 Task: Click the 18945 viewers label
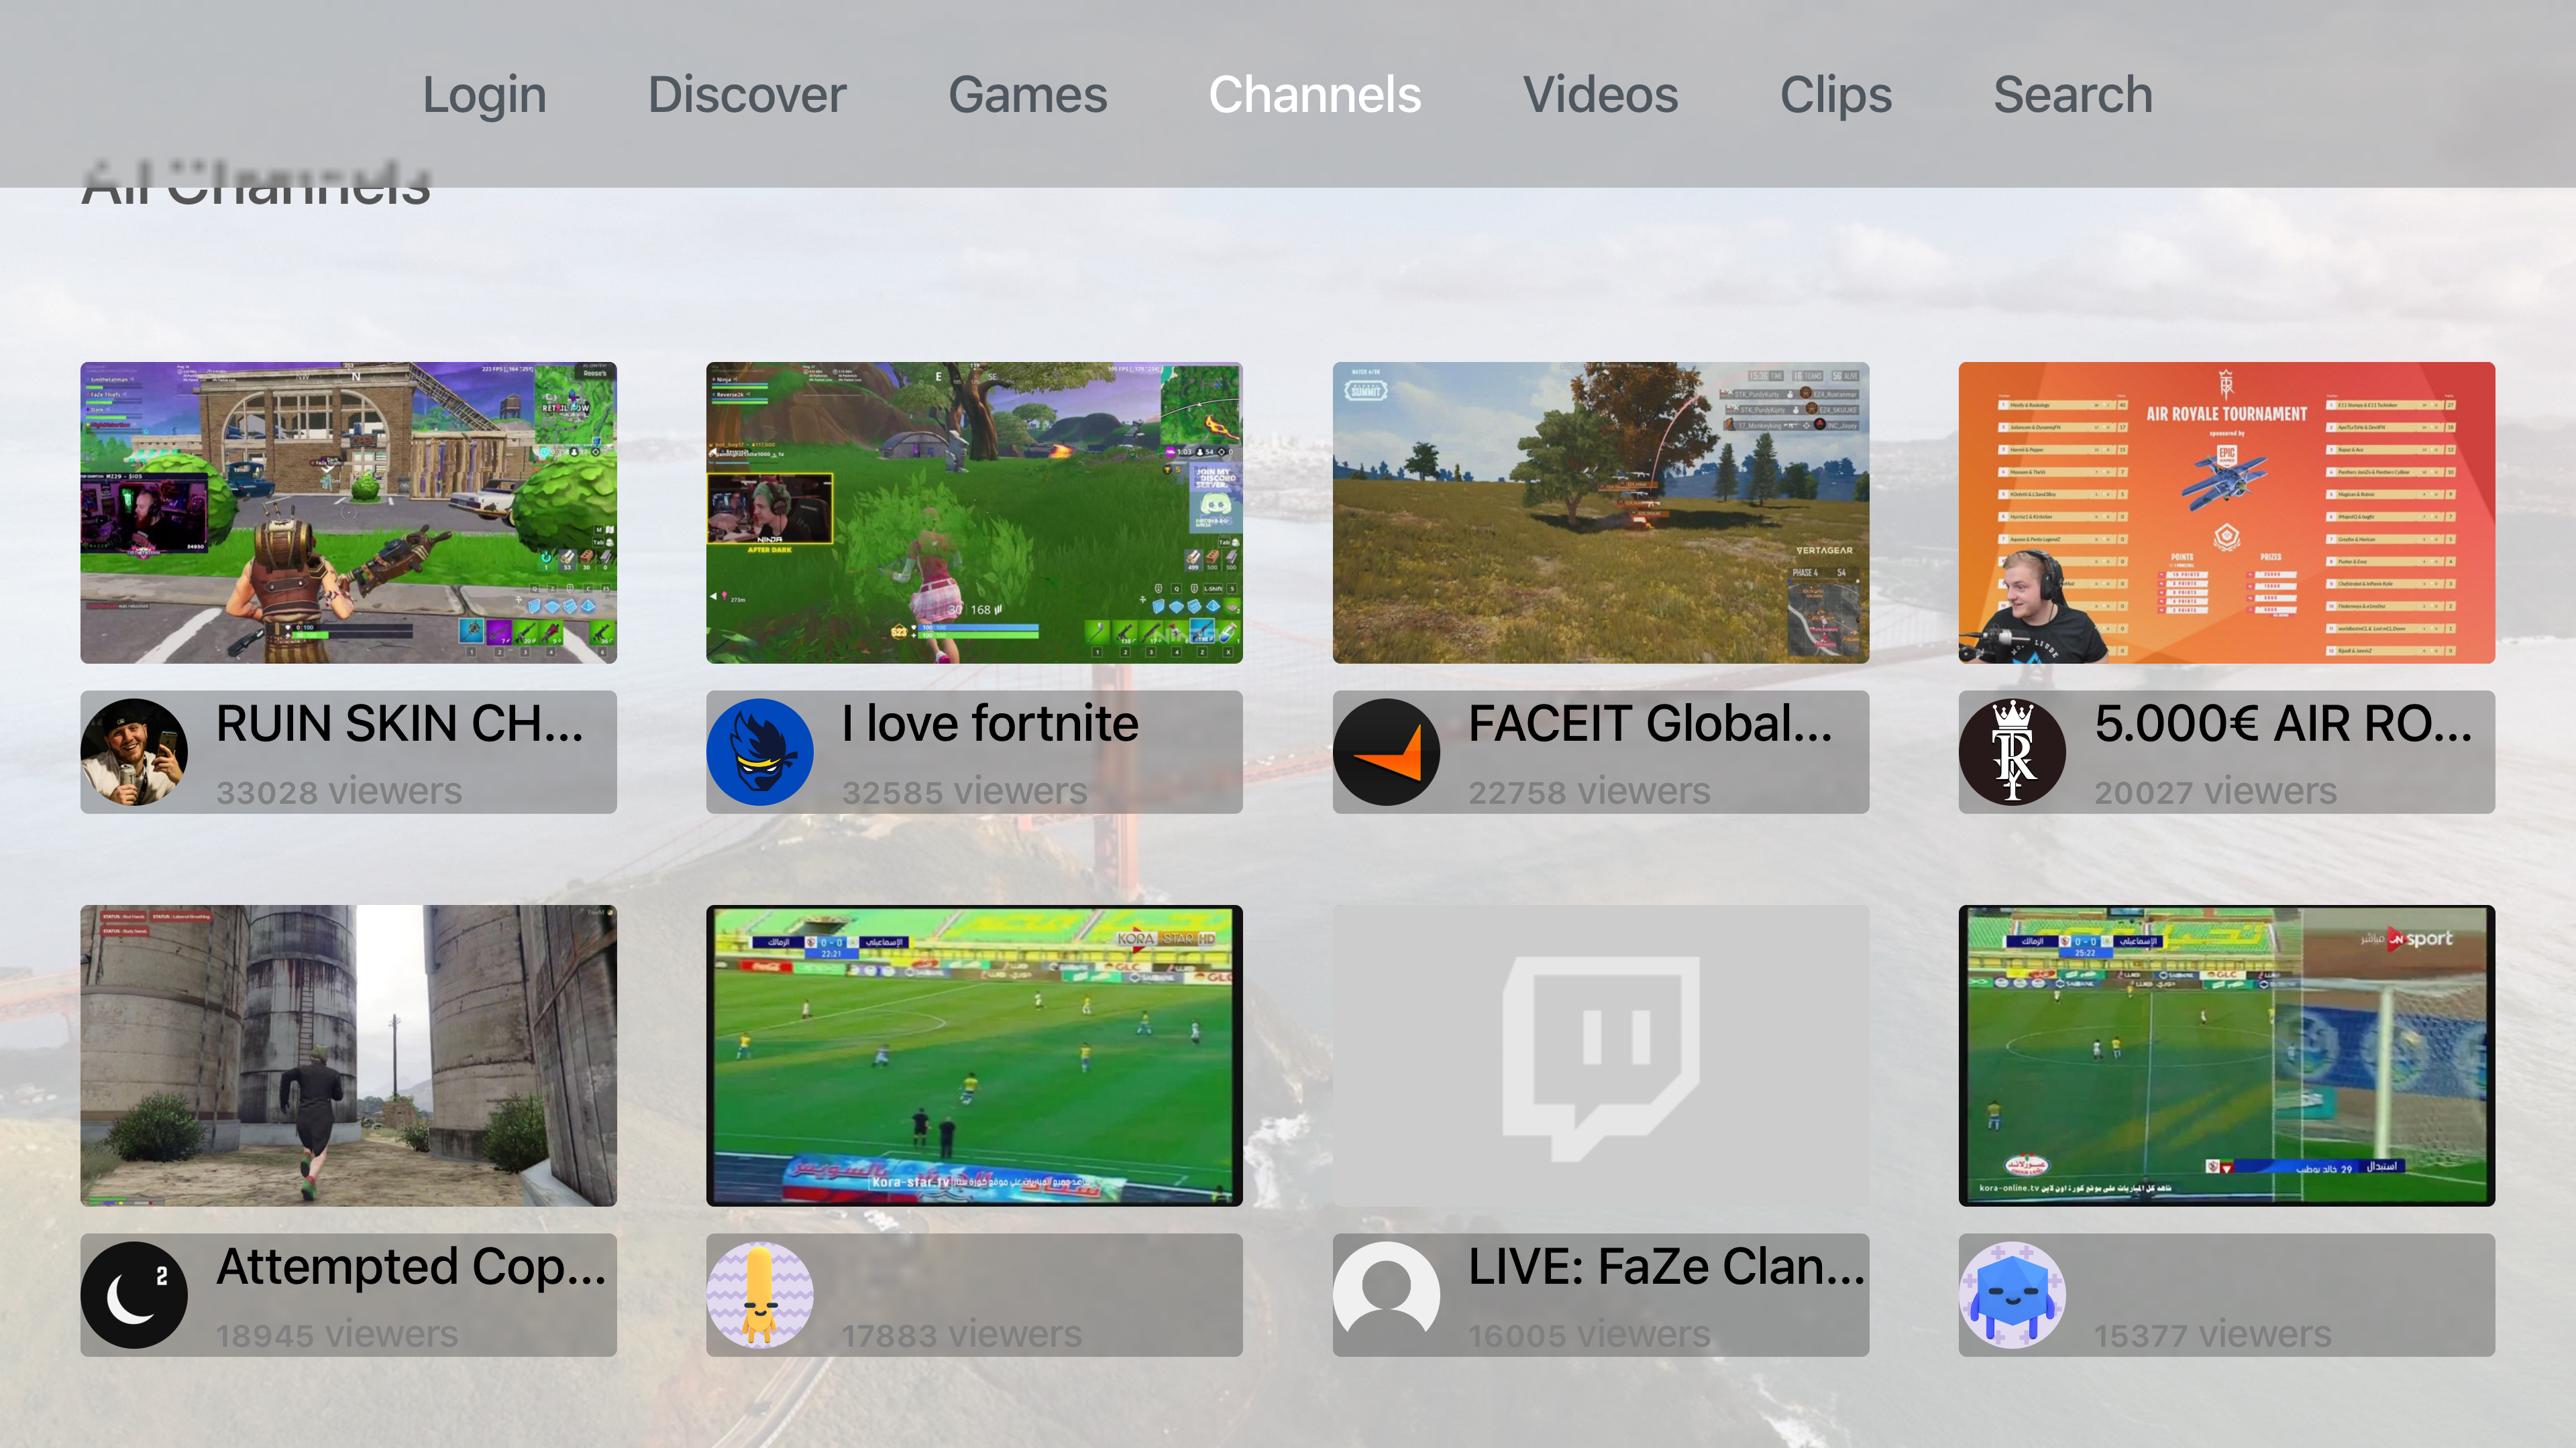337,1334
